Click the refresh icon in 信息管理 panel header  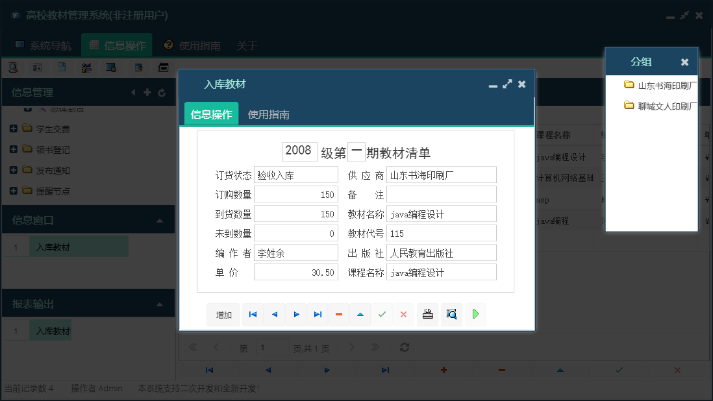(x=162, y=92)
